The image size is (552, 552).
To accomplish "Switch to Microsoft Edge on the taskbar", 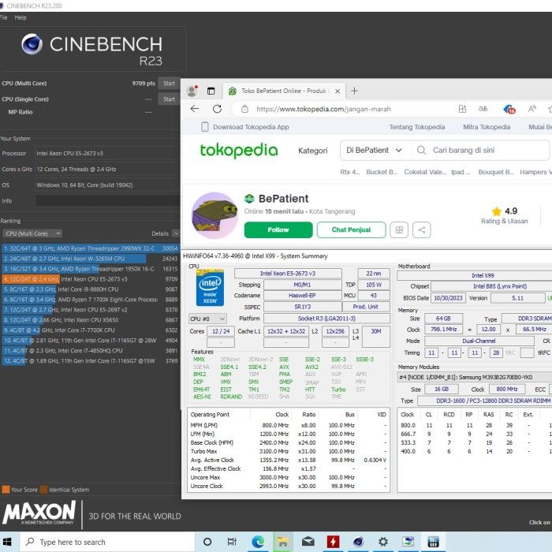I will tap(258, 542).
